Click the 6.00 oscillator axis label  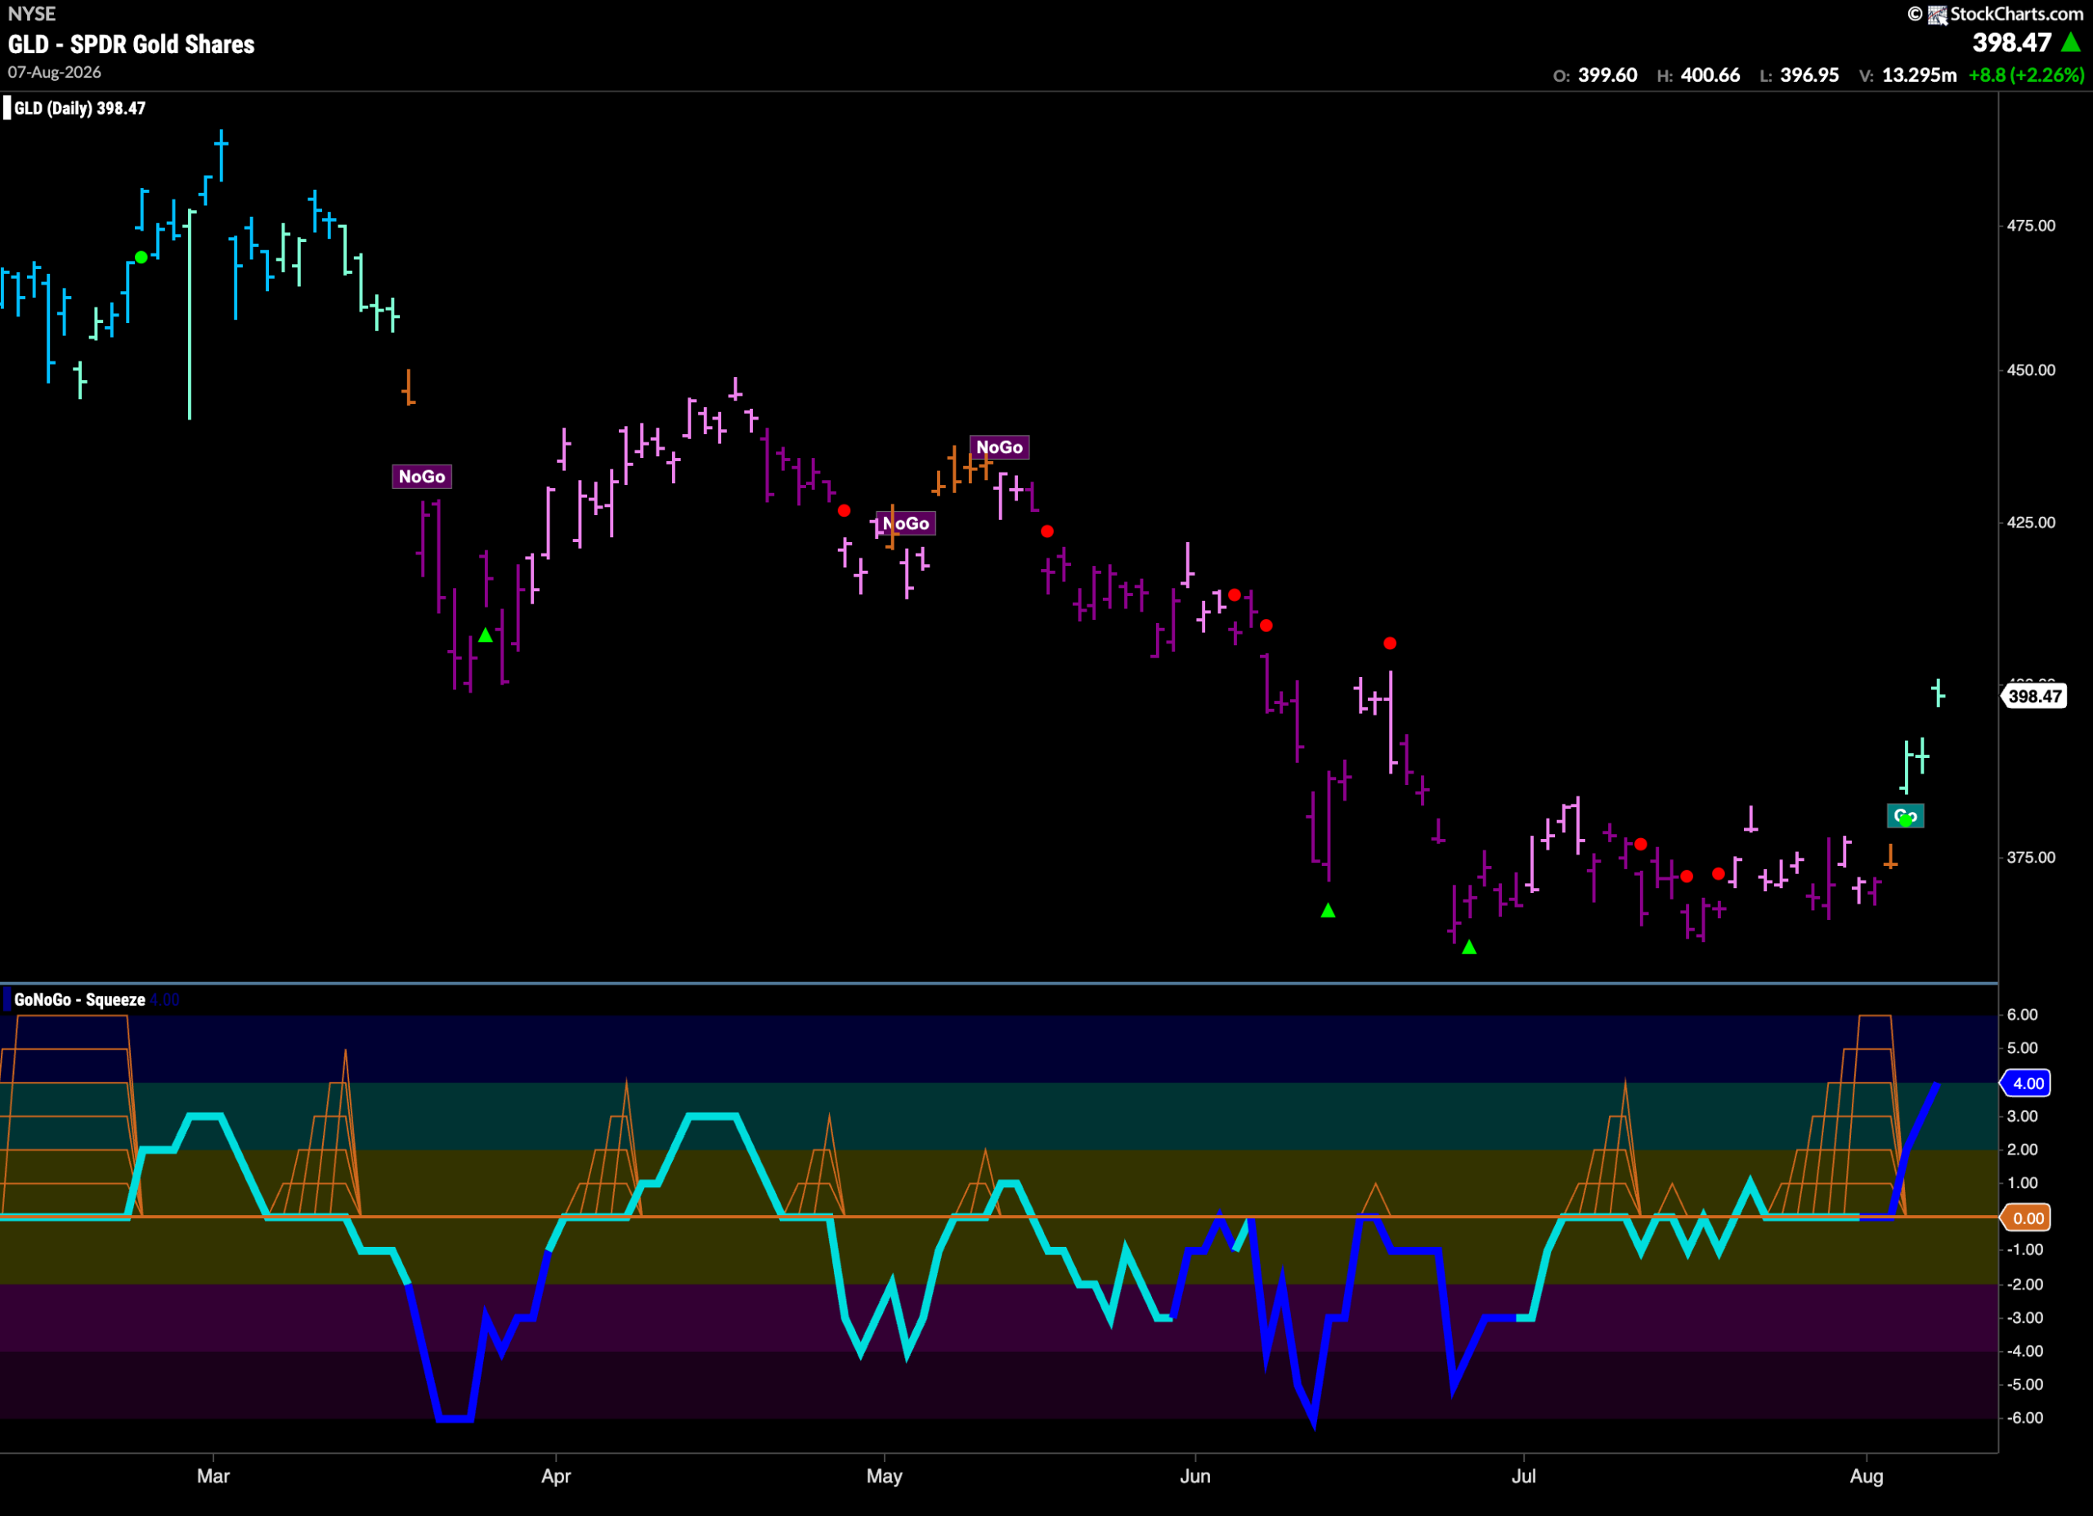coord(2022,1014)
